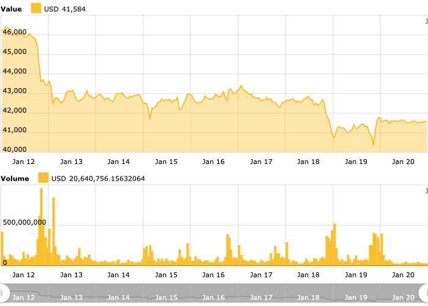Image resolution: width=428 pixels, height=306 pixels.
Task: Click the 0 label on the volume axis
Action: 5,263
